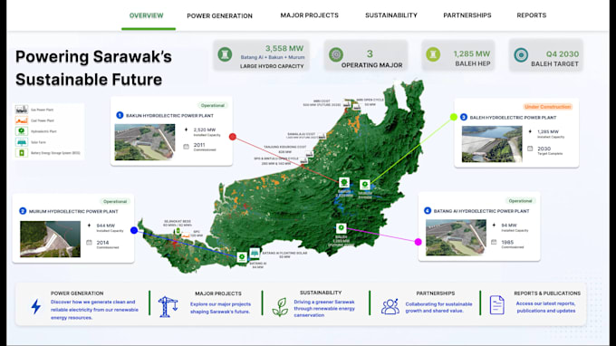Click the Bakun Hydroelectric Power Plant title
The height and width of the screenshot is (346, 616).
click(x=169, y=115)
